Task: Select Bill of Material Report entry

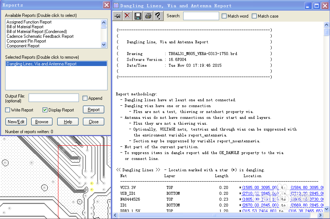Action: pos(25,27)
